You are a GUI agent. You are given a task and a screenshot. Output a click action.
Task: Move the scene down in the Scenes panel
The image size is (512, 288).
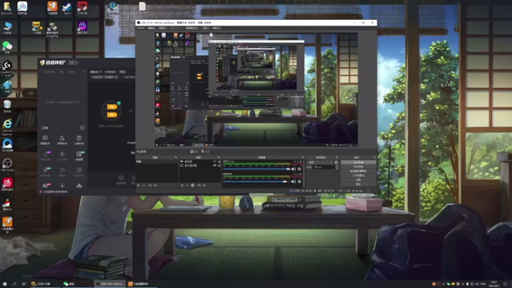155,185
